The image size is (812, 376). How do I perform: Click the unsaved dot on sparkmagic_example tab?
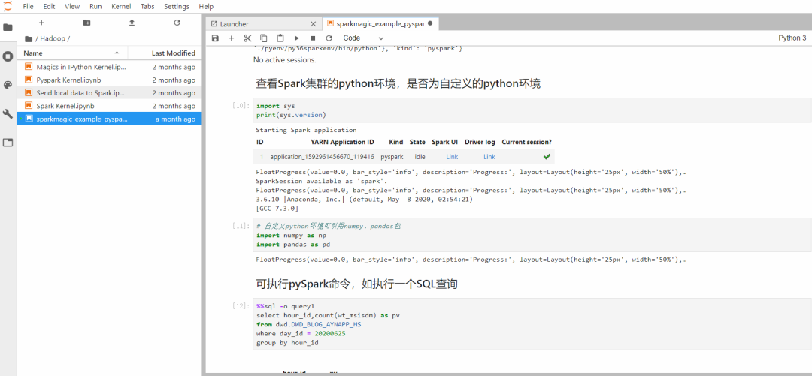coord(430,24)
